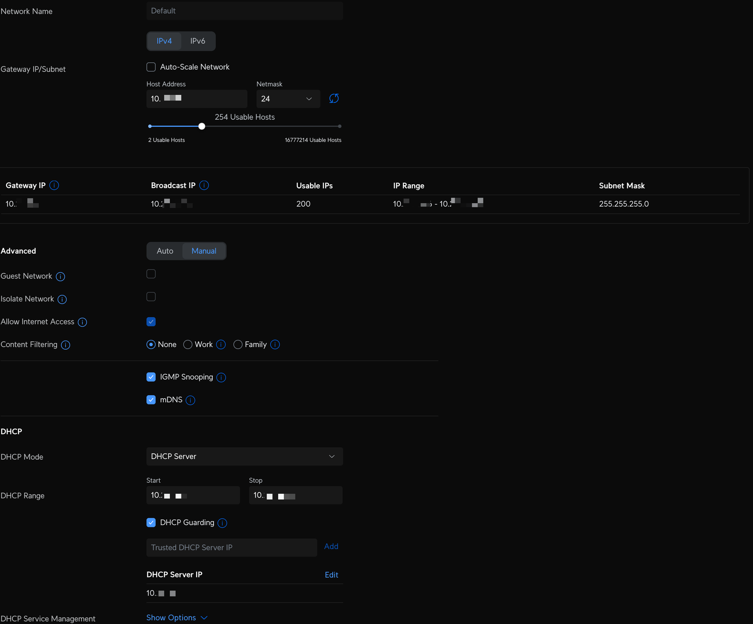
Task: Click Edit next to DHCP Server IP
Action: click(x=331, y=575)
